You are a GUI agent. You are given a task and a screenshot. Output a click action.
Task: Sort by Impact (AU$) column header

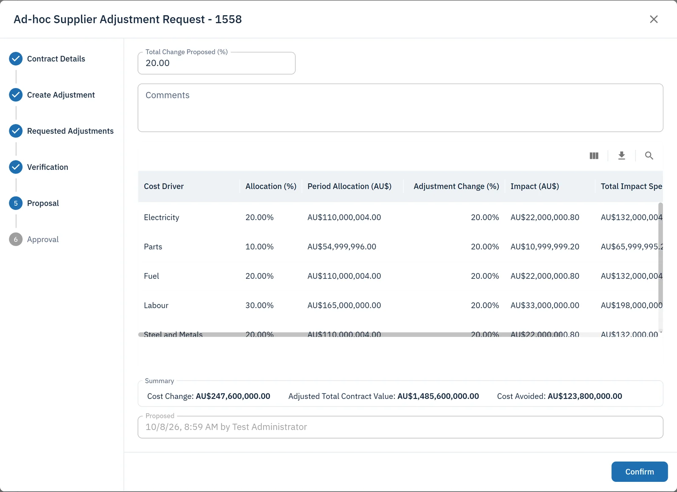534,186
